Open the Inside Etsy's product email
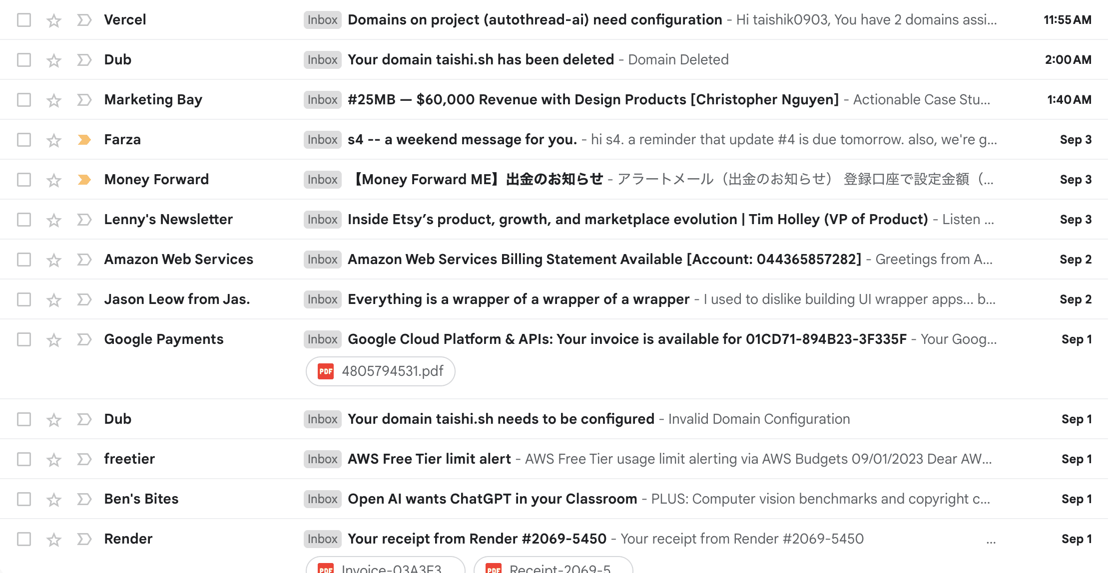This screenshot has width=1113, height=573. [x=638, y=220]
